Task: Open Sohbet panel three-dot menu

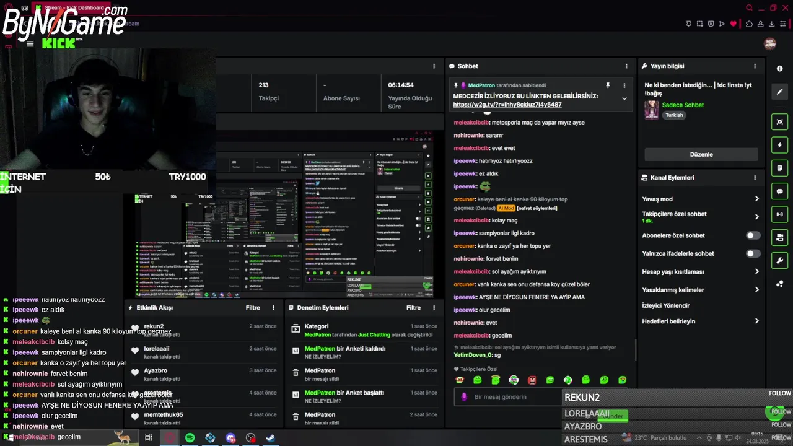Action: pos(626,66)
